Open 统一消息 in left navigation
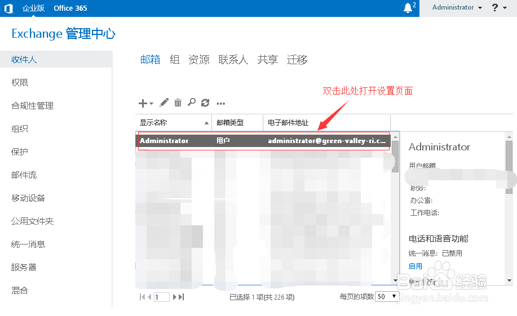The width and height of the screenshot is (517, 316). pyautogui.click(x=28, y=244)
